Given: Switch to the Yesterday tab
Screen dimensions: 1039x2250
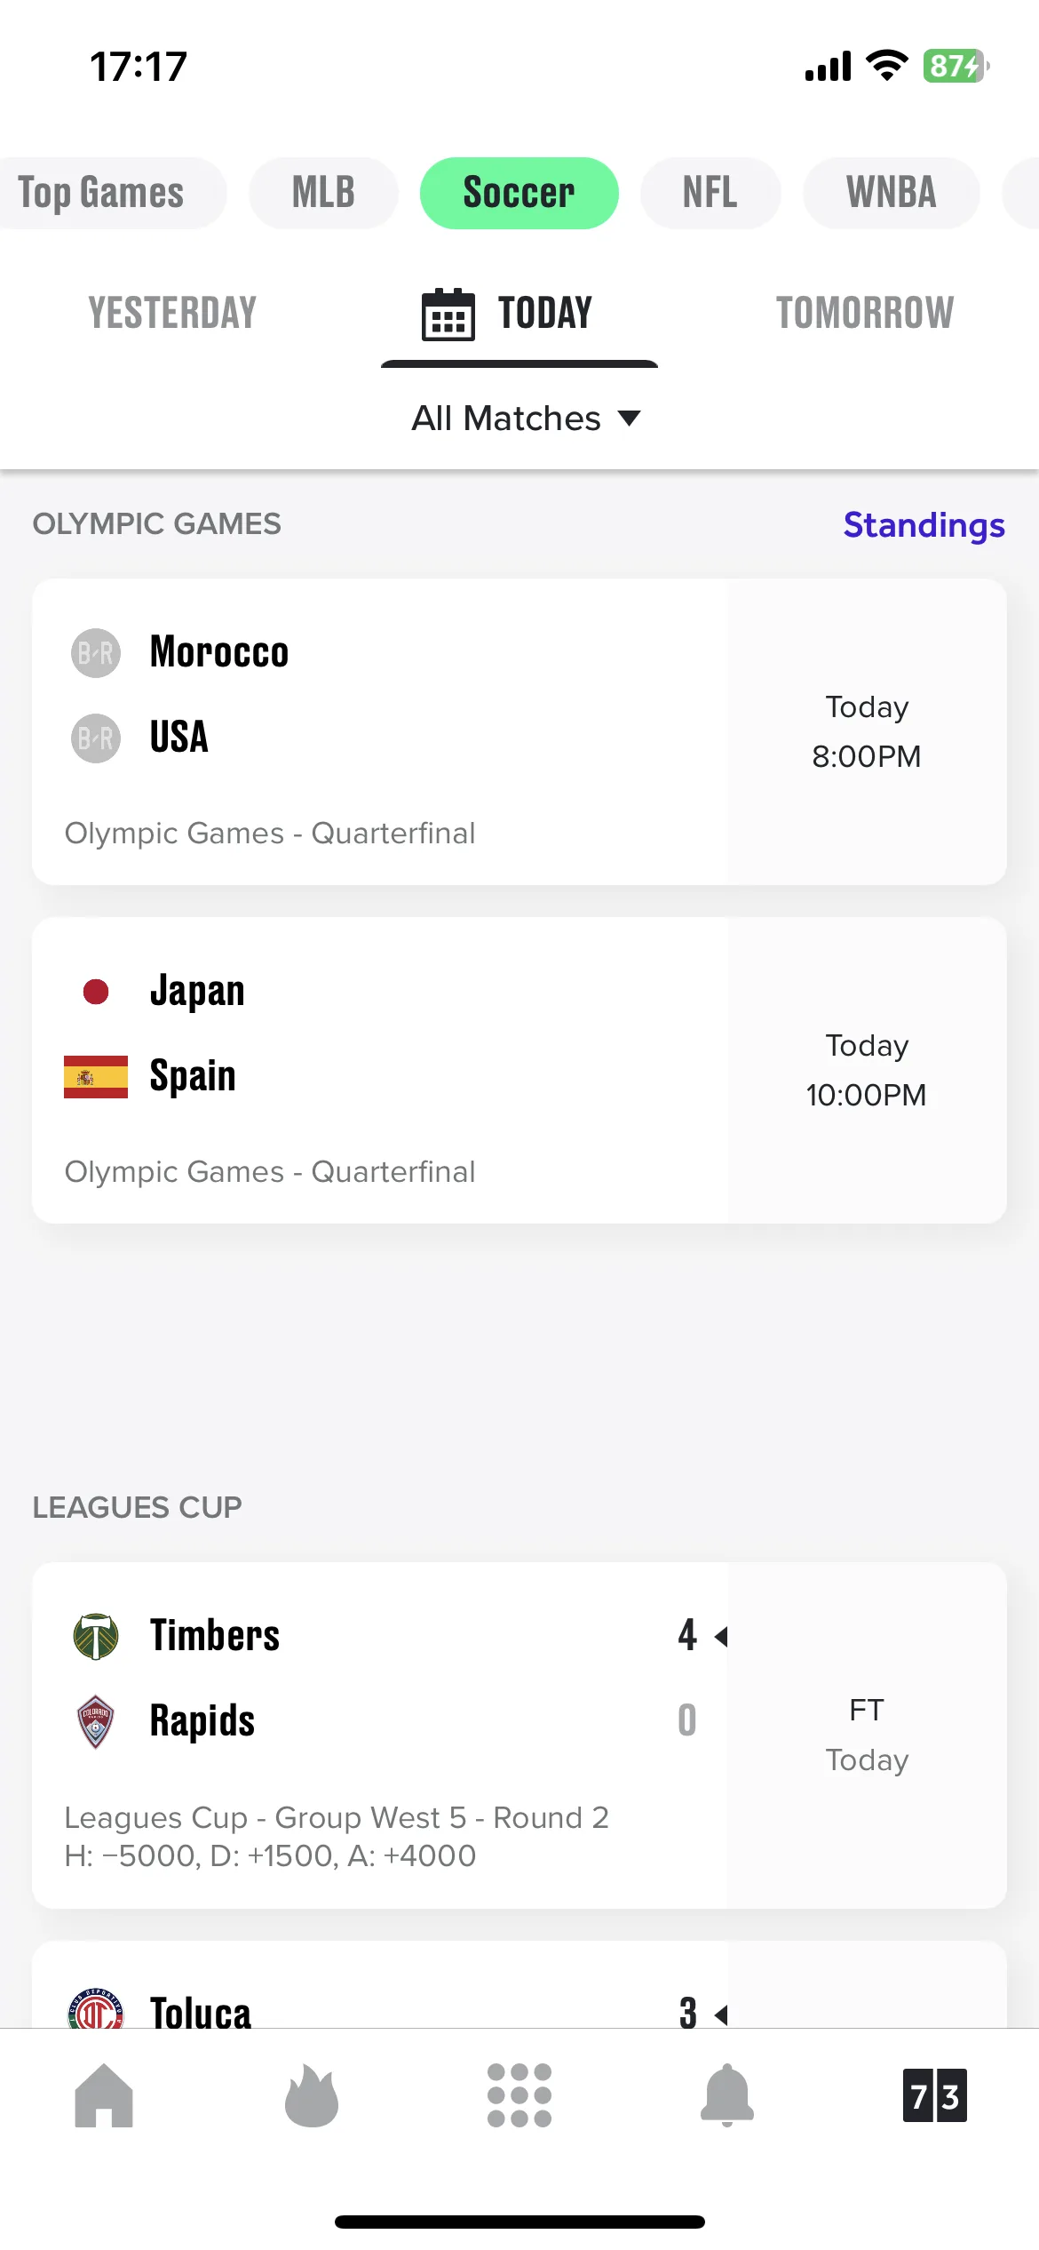Looking at the screenshot, I should tap(172, 313).
